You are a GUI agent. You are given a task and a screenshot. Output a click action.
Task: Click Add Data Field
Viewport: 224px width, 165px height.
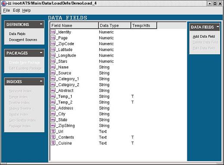tap(204, 36)
